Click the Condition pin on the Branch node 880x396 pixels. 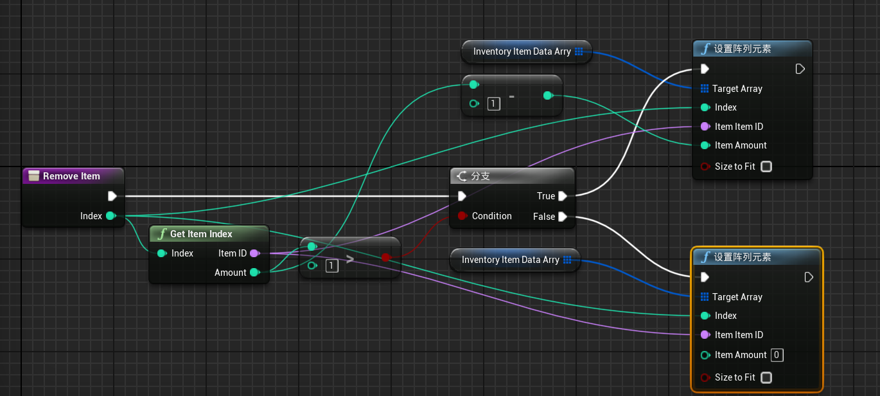462,216
